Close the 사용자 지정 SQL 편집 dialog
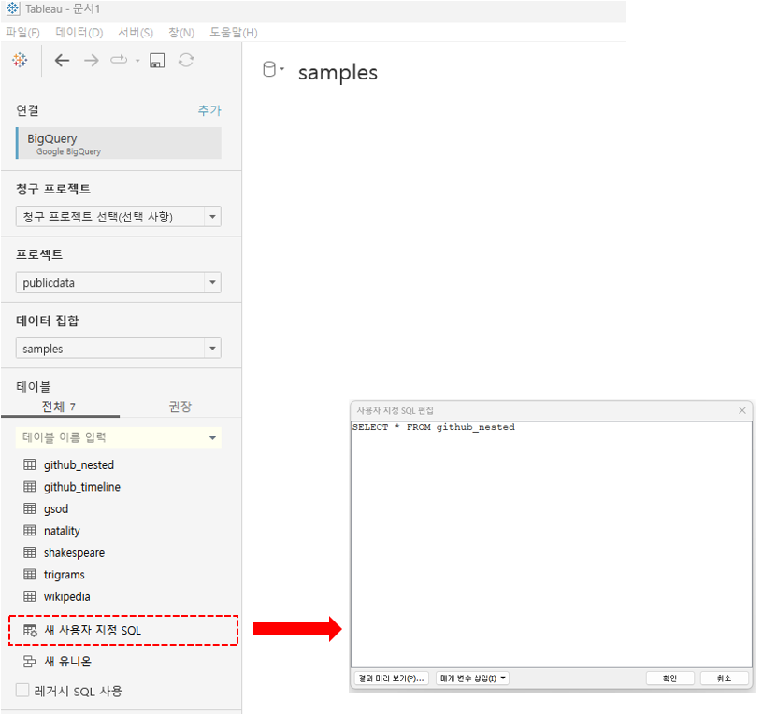762x714 pixels. click(742, 410)
